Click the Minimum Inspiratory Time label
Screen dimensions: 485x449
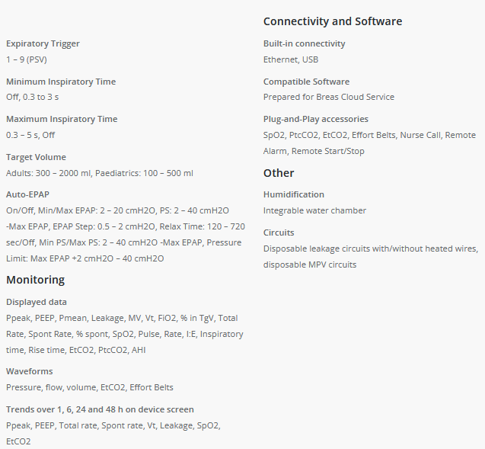tap(61, 82)
